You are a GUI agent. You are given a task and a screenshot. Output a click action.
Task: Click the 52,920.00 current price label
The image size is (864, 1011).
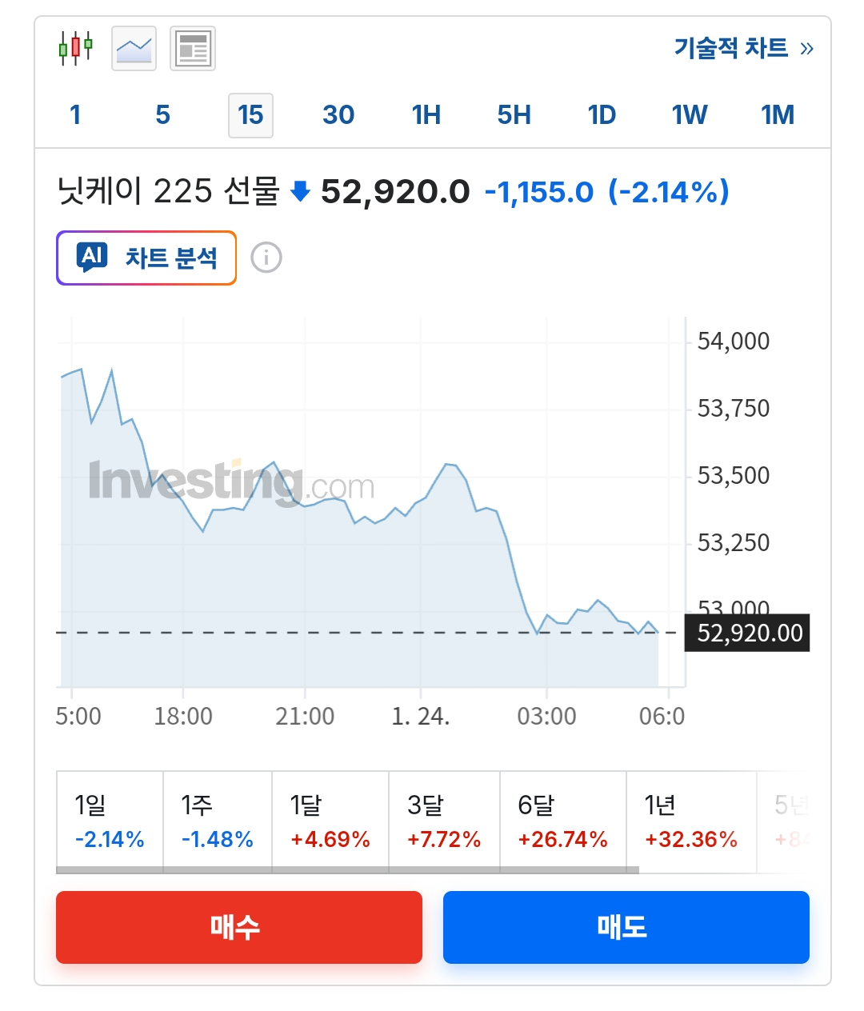point(748,633)
